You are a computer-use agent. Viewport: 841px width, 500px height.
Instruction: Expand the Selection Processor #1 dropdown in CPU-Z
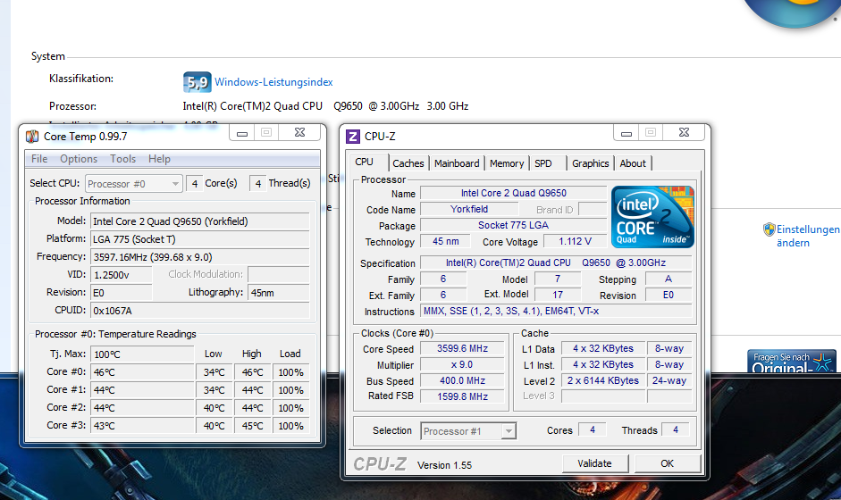pyautogui.click(x=468, y=431)
